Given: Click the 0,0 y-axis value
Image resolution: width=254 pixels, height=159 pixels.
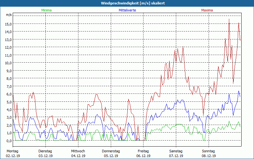Looking at the screenshot, I should 9,141.
